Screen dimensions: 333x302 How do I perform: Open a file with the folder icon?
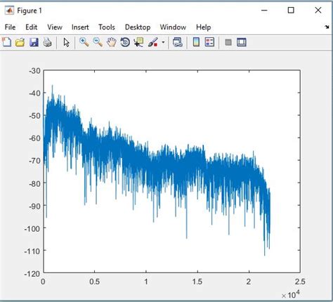tap(20, 43)
